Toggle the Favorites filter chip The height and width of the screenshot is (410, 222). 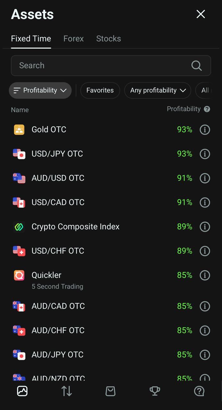100,90
